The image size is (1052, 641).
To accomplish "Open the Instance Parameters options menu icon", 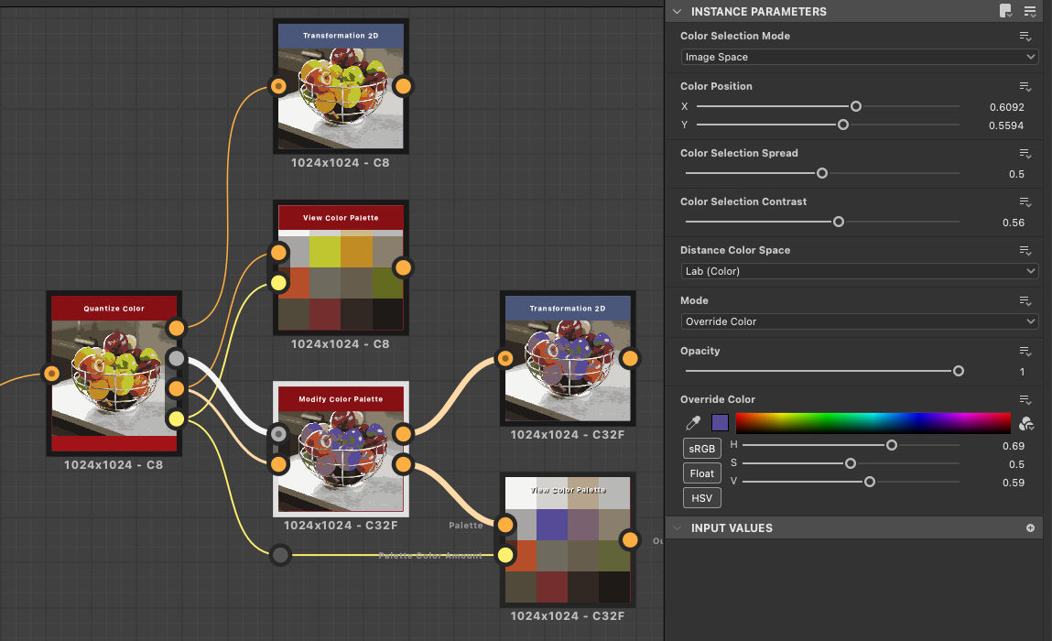I will (1028, 11).
